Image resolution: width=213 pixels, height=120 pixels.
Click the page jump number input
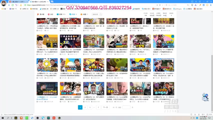click(x=126, y=107)
